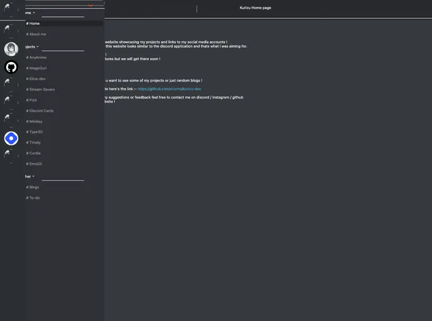
Task: Click the blue circular icon in sidebar
Action: pos(11,139)
